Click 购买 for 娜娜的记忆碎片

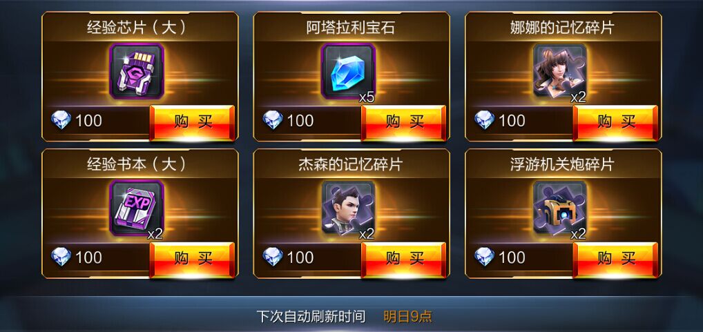pos(615,122)
